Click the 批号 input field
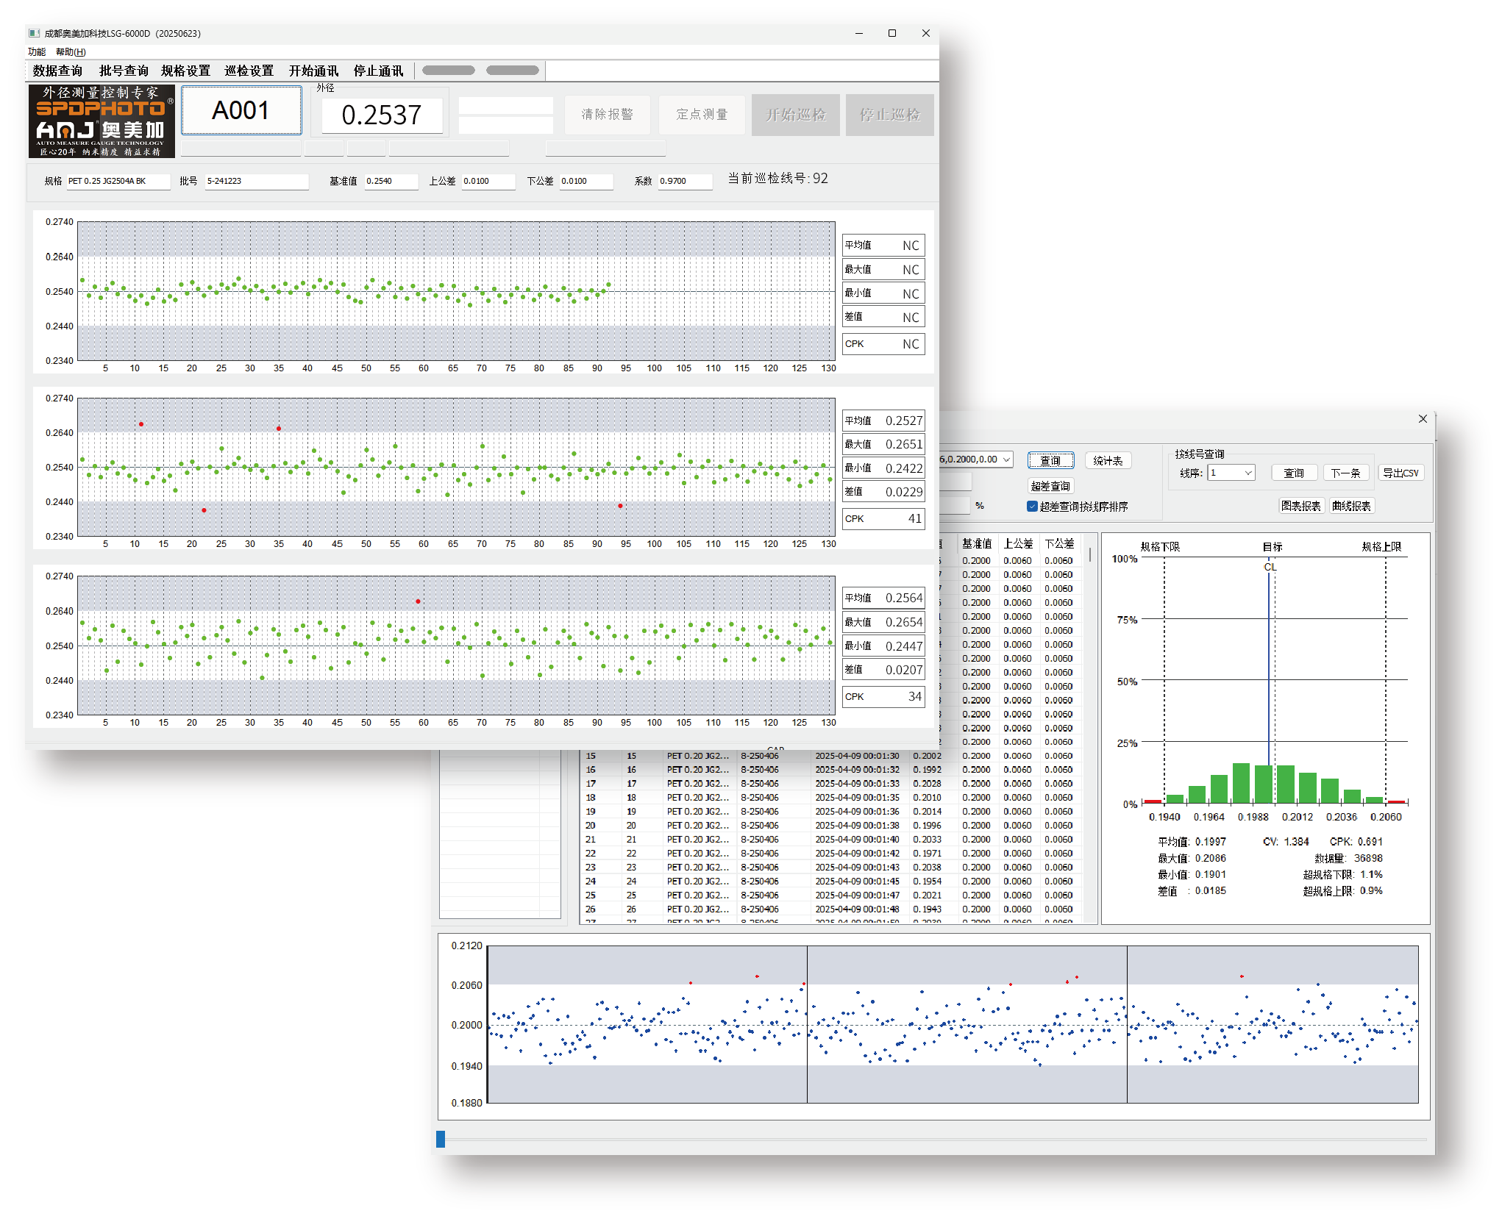The image size is (1502, 1219). (257, 181)
